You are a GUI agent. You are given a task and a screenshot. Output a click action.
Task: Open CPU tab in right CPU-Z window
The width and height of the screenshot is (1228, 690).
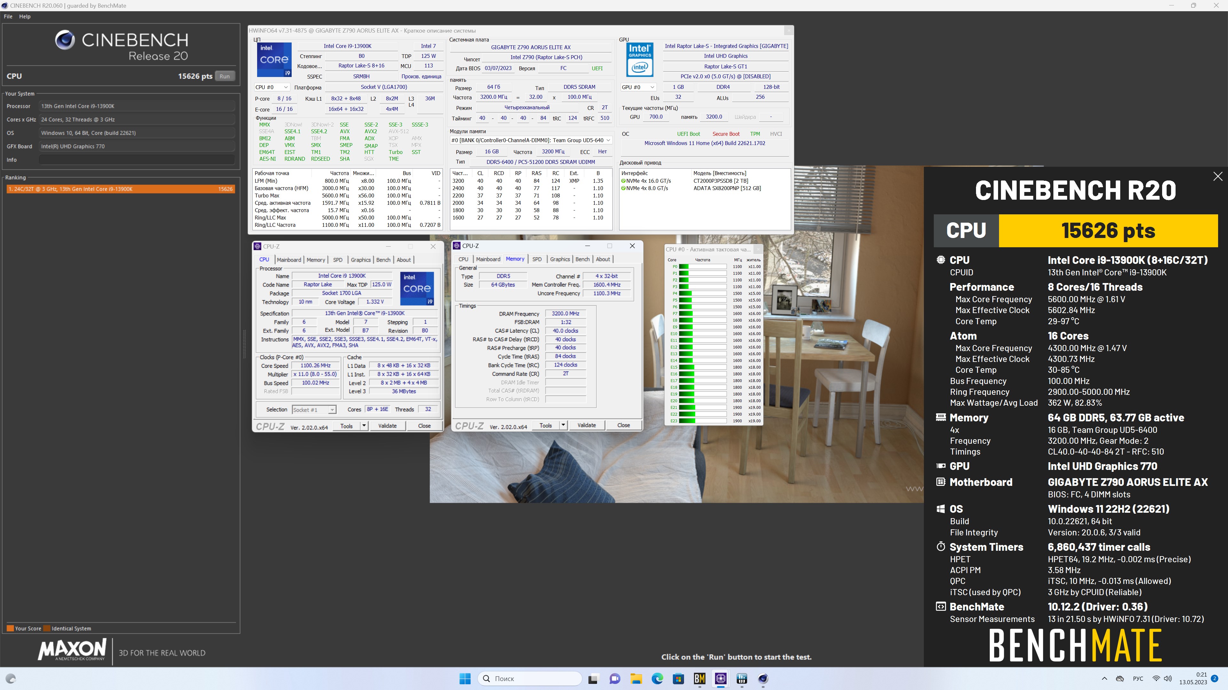pos(463,259)
